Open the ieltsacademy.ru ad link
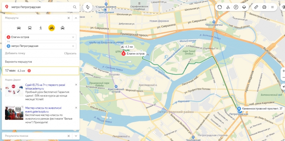The width and height of the screenshot is (285, 141). pyautogui.click(x=35, y=89)
